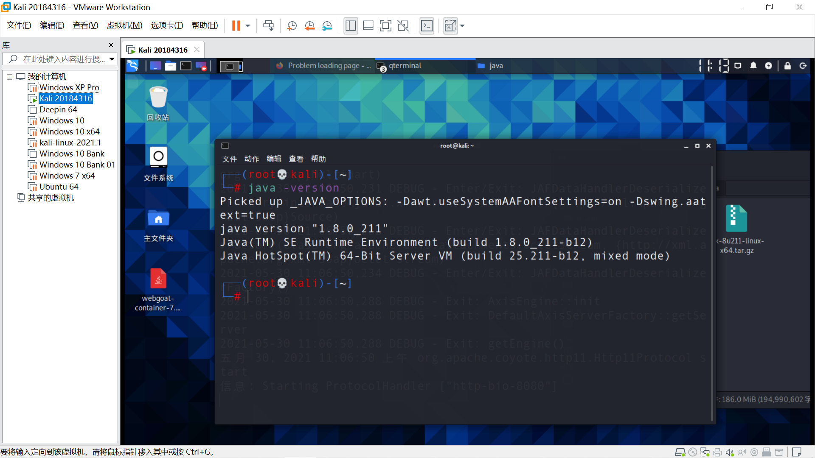Click the library search input field
815x458 pixels.
[x=64, y=59]
